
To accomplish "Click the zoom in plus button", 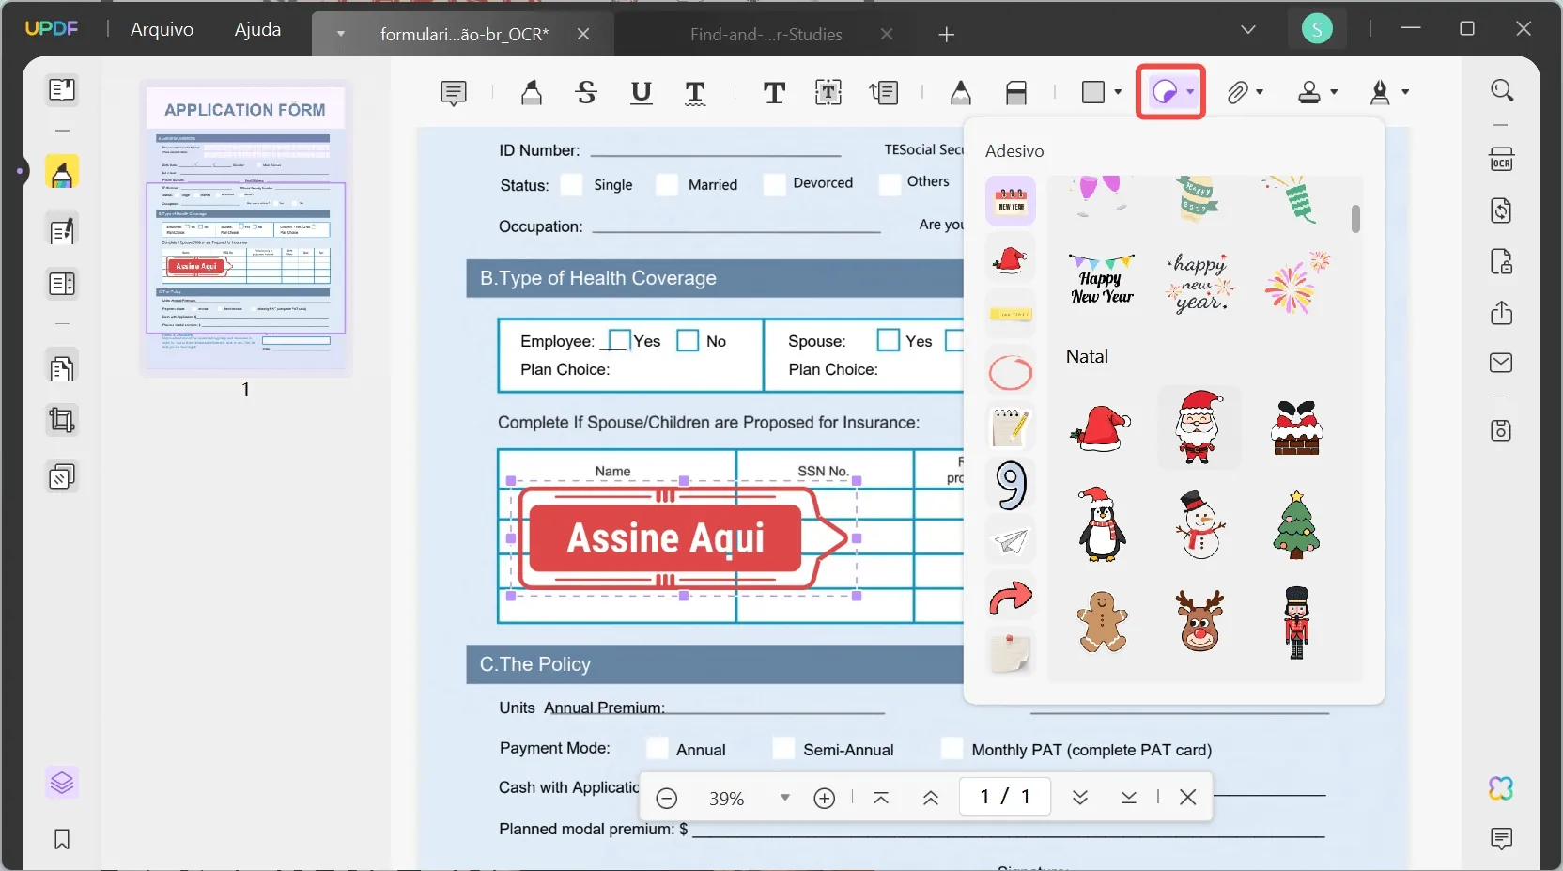I will pos(824,798).
